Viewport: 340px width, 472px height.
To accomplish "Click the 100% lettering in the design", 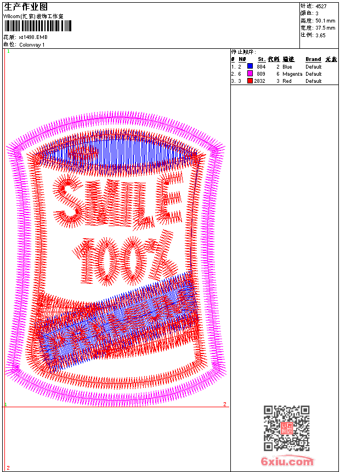I will point(125,259).
